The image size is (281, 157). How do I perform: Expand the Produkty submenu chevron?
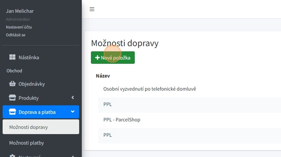point(73,98)
